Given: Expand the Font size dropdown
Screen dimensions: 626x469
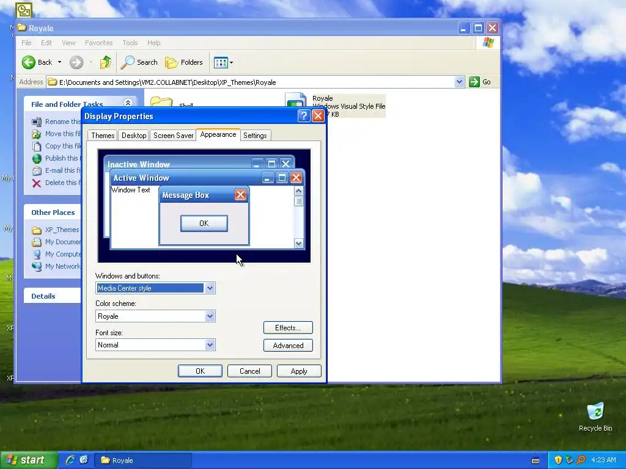Looking at the screenshot, I should [x=210, y=345].
